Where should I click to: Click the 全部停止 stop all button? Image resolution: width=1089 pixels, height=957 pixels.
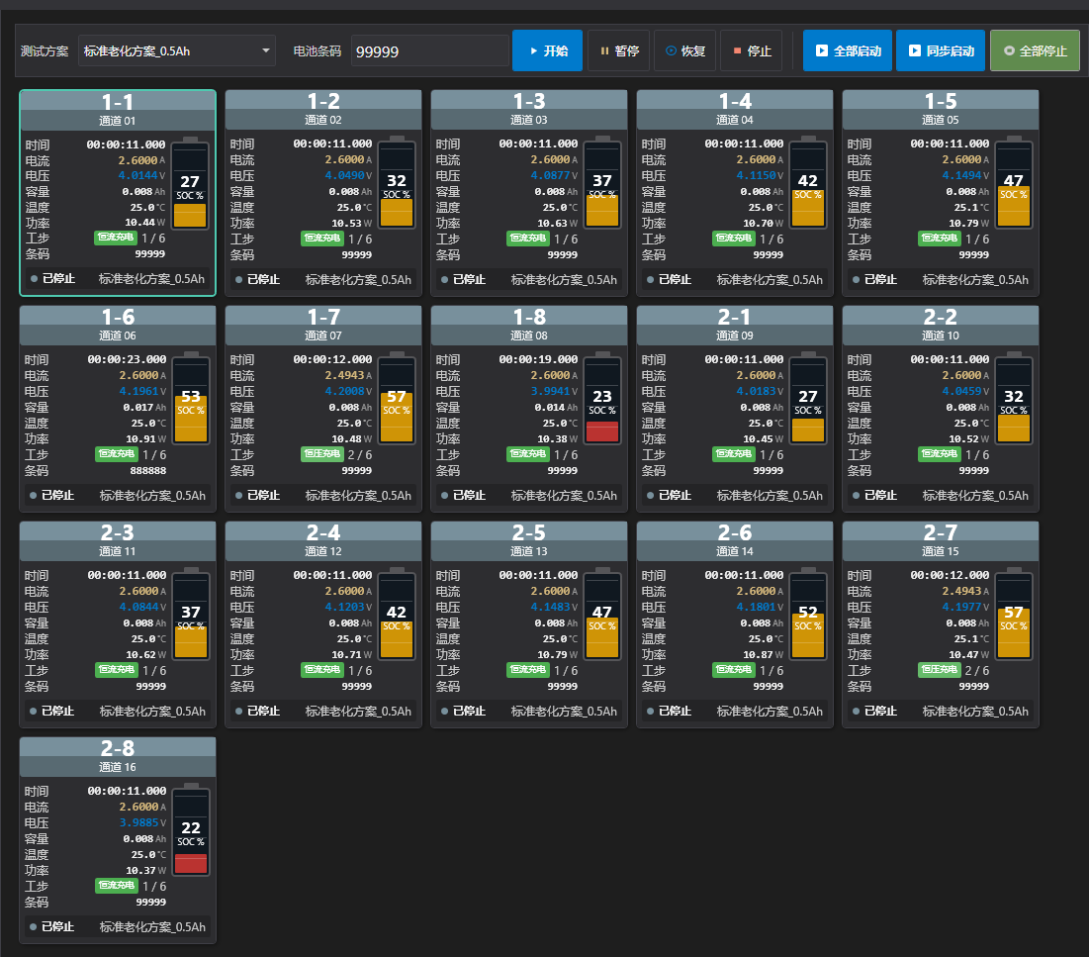coord(1035,50)
